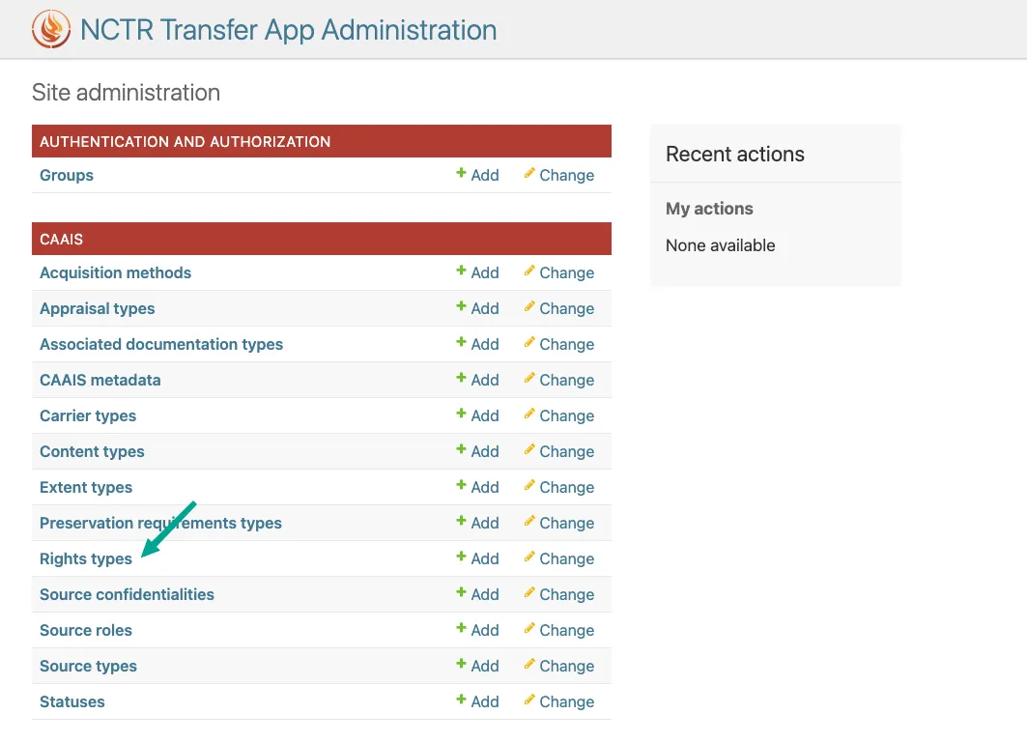Open Extent types
The height and width of the screenshot is (743, 1027).
(x=86, y=488)
